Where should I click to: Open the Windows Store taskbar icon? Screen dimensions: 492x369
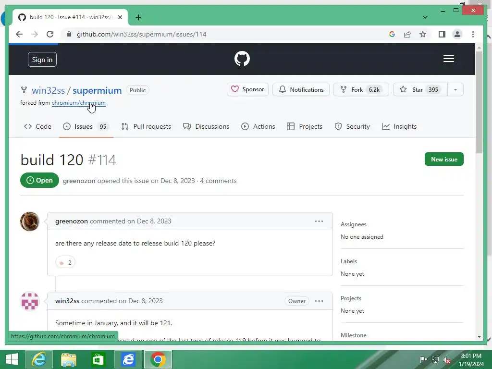[98, 359]
